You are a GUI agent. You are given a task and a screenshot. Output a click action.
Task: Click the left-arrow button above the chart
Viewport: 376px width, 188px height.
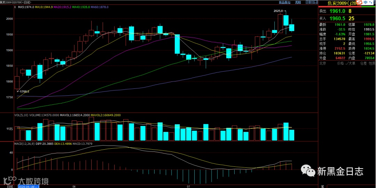pyautogui.click(x=308, y=2)
